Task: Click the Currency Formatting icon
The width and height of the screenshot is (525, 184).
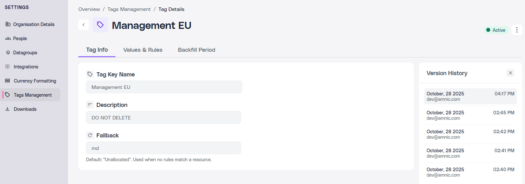Action: click(x=7, y=81)
